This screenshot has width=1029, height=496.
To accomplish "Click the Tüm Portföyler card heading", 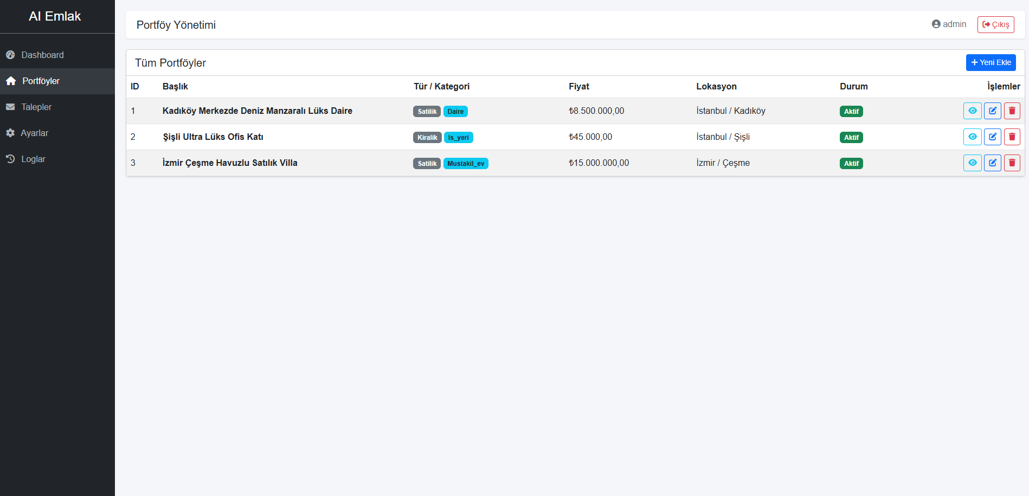I will pos(170,63).
